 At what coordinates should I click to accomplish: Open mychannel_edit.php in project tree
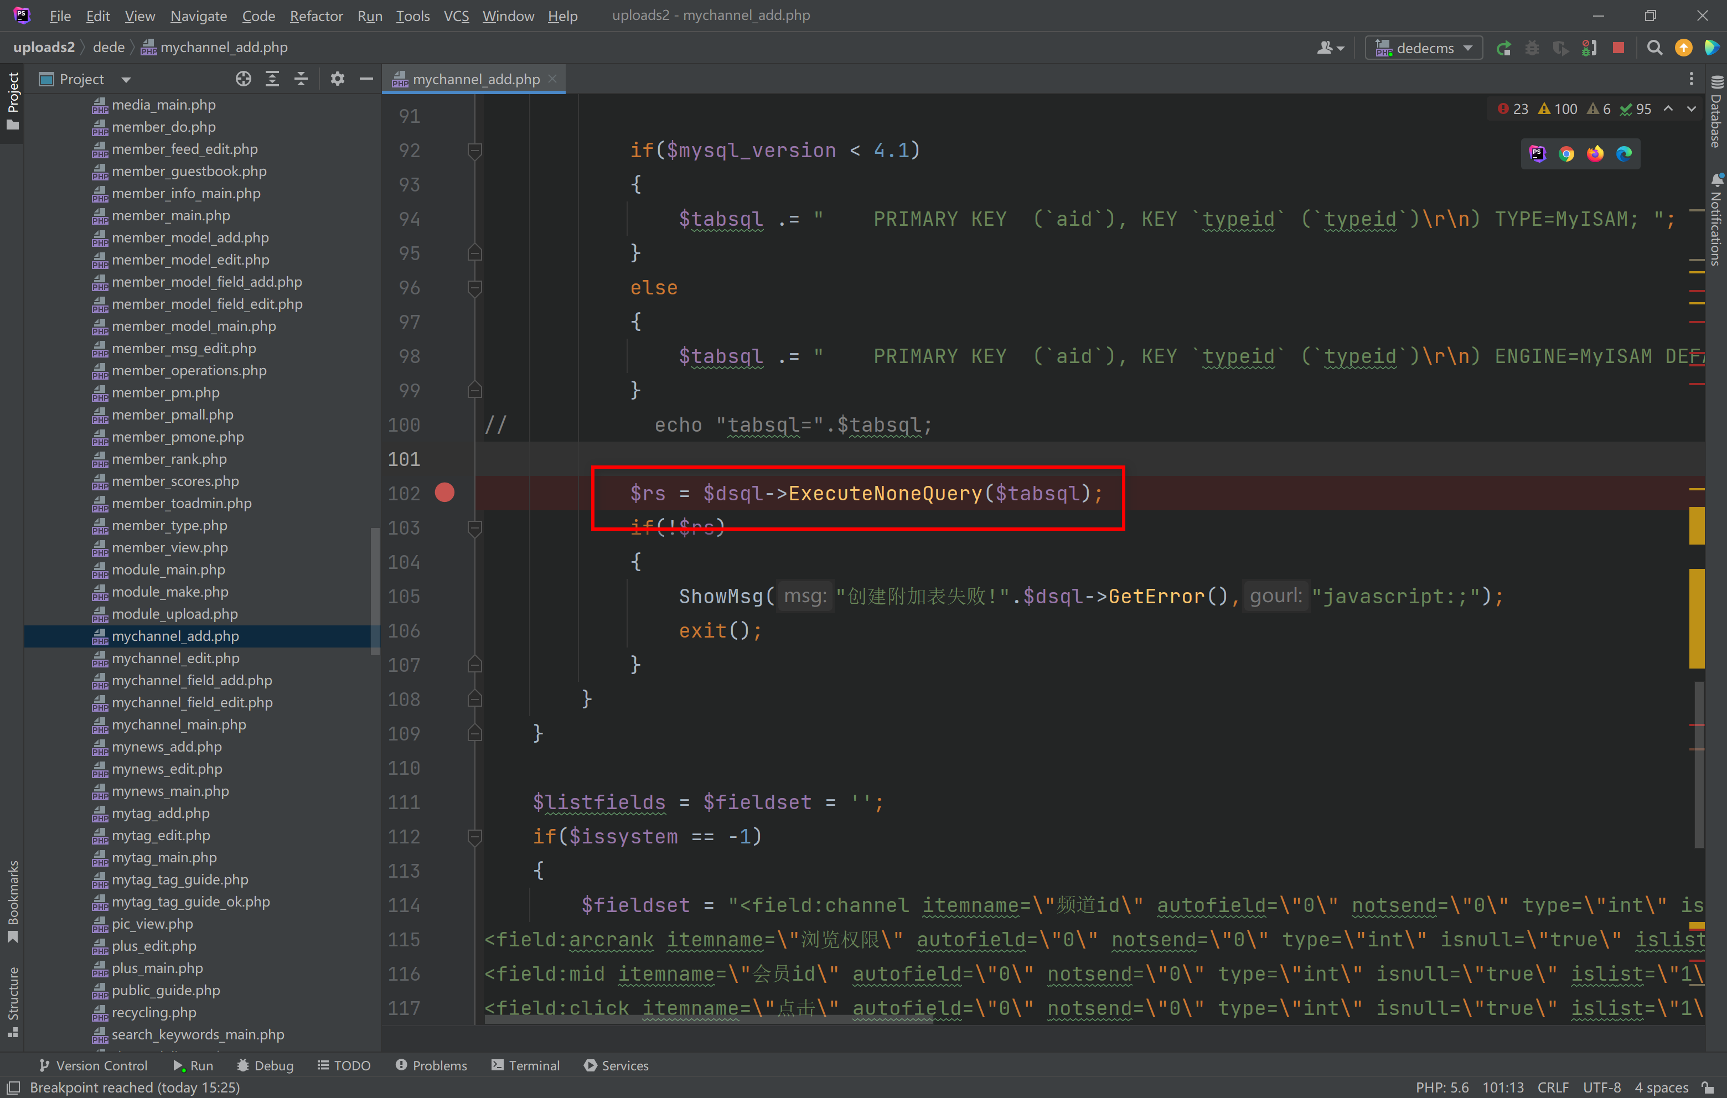[x=175, y=657]
